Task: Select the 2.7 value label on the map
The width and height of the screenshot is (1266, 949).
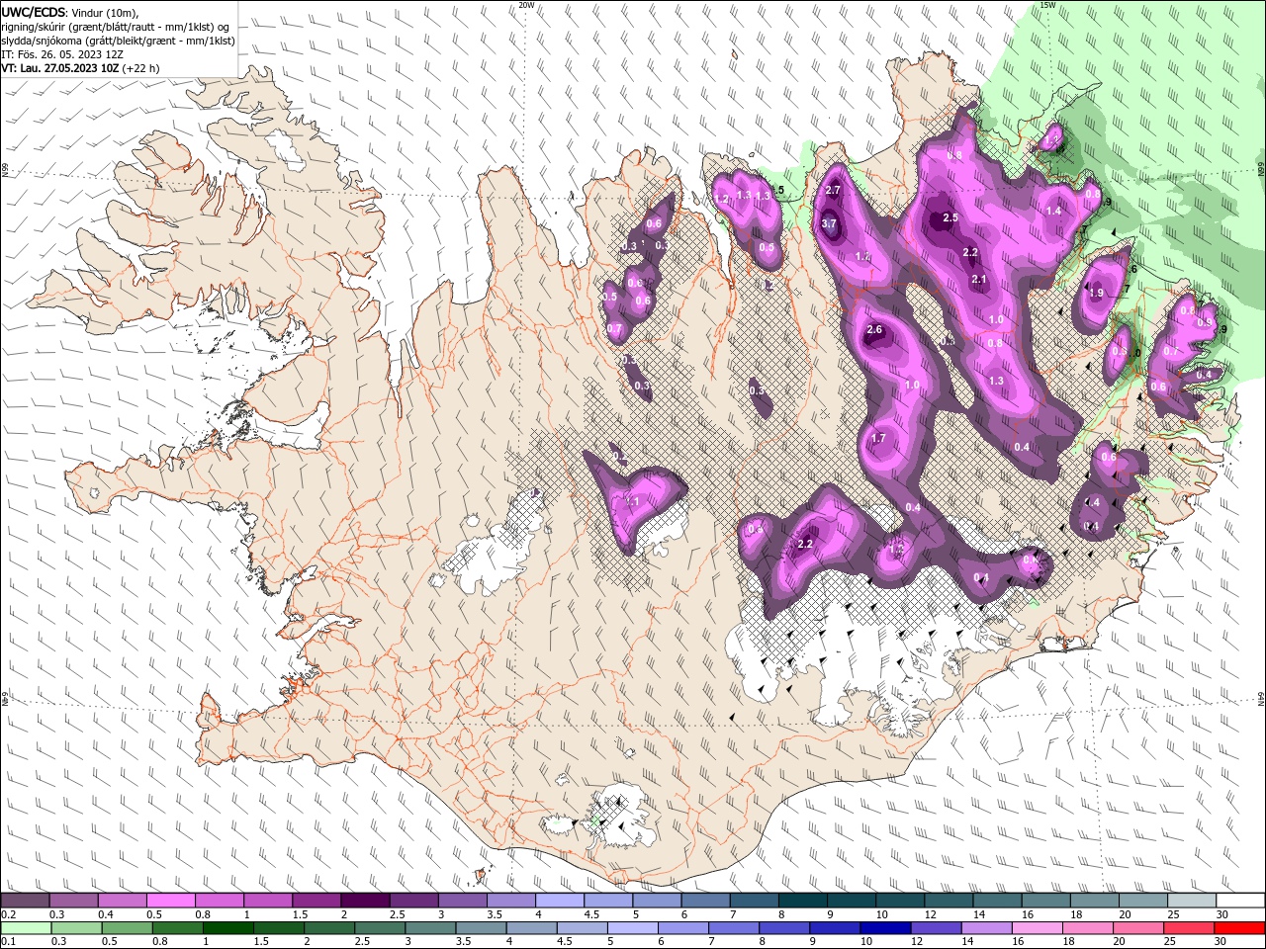Action: [833, 190]
